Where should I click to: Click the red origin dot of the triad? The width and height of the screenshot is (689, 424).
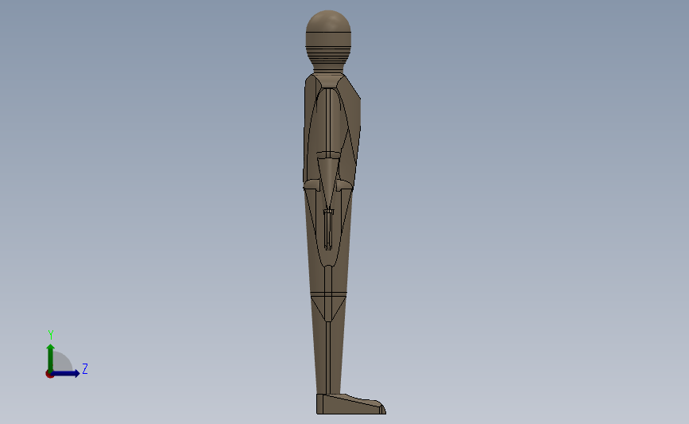[49, 375]
